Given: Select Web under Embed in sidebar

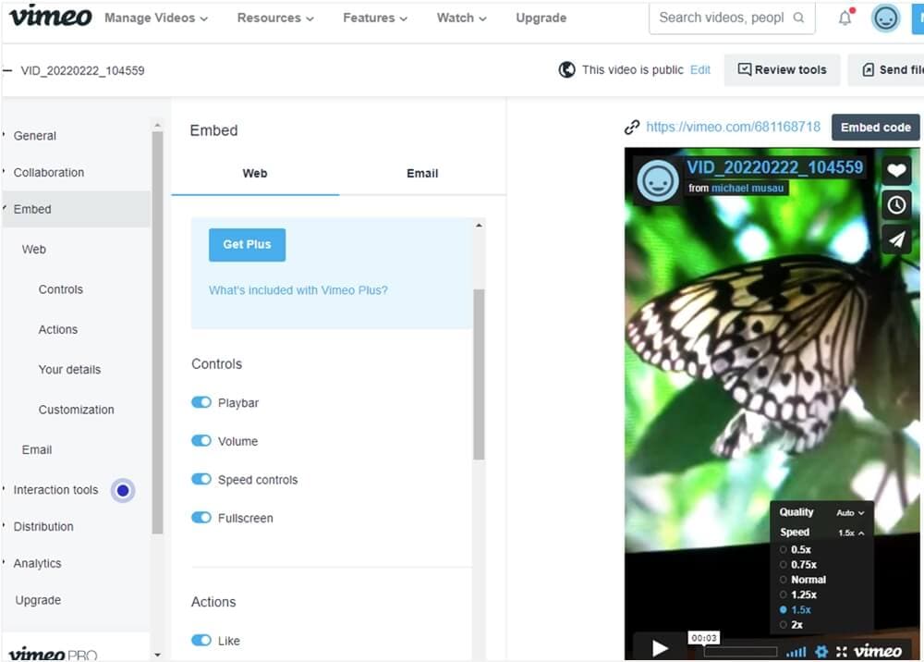Looking at the screenshot, I should 33,250.
